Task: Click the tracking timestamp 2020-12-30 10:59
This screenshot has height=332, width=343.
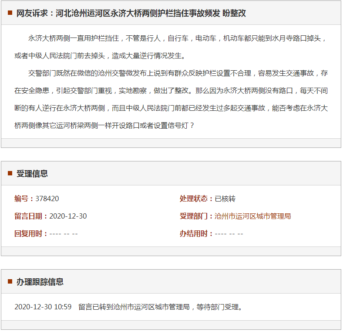Action: click(43, 307)
